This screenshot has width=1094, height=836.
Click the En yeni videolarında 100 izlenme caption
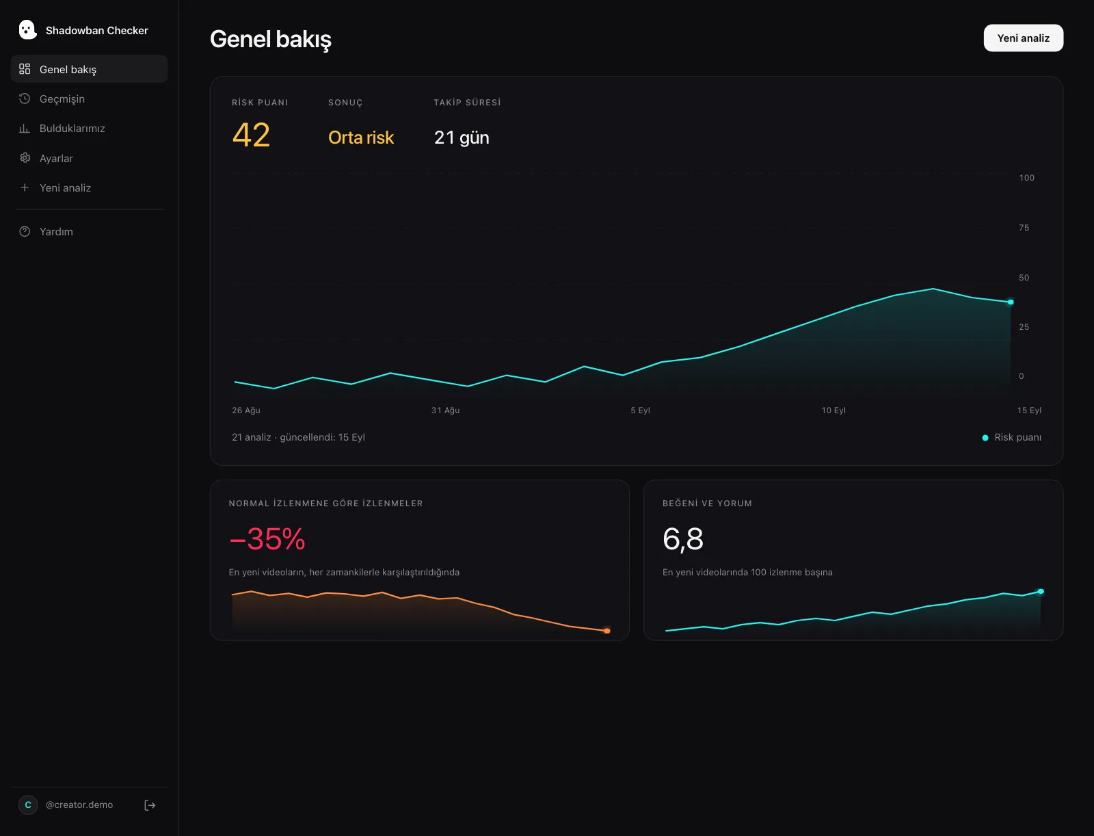pyautogui.click(x=747, y=572)
